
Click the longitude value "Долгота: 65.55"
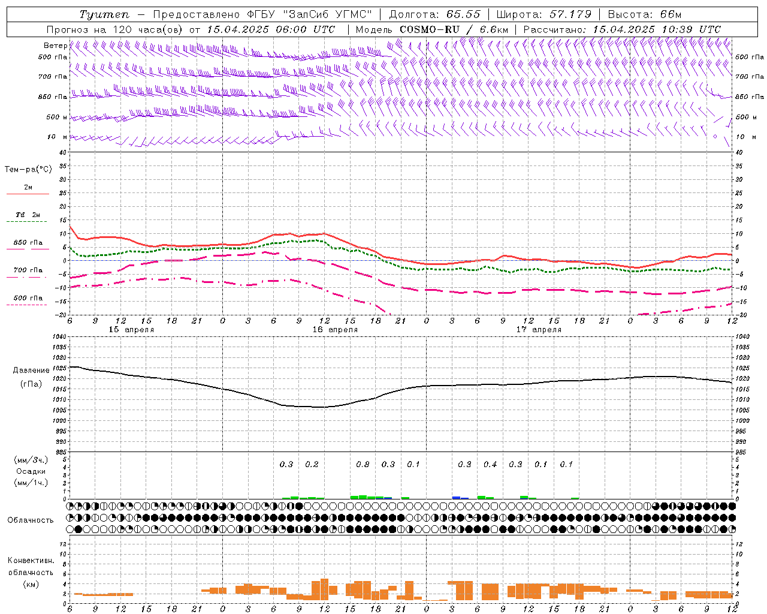point(434,14)
